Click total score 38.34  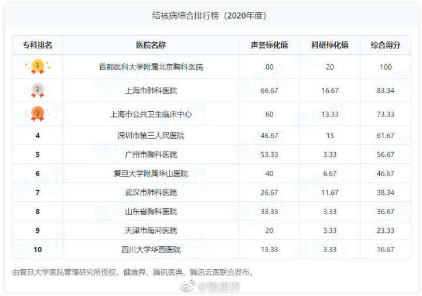point(386,192)
